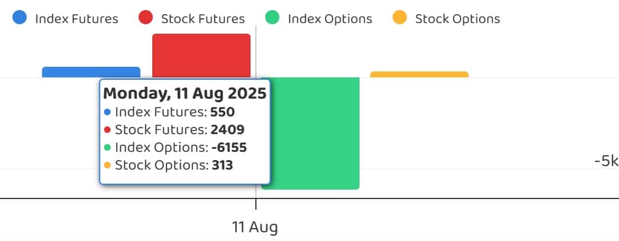This screenshot has width=619, height=241.
Task: Click the red Stock Futures legend circle
Action: (146, 17)
